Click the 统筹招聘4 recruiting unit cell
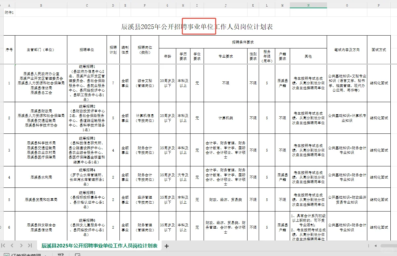Viewport: 397px width, 256px height. click(87, 177)
